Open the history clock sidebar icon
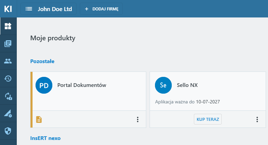268x145 pixels. 8,79
